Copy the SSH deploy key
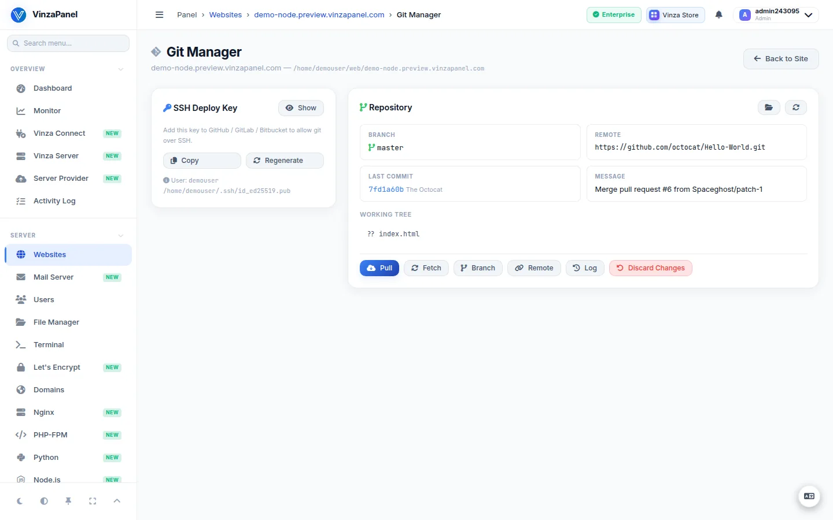Image resolution: width=833 pixels, height=520 pixels. (202, 161)
